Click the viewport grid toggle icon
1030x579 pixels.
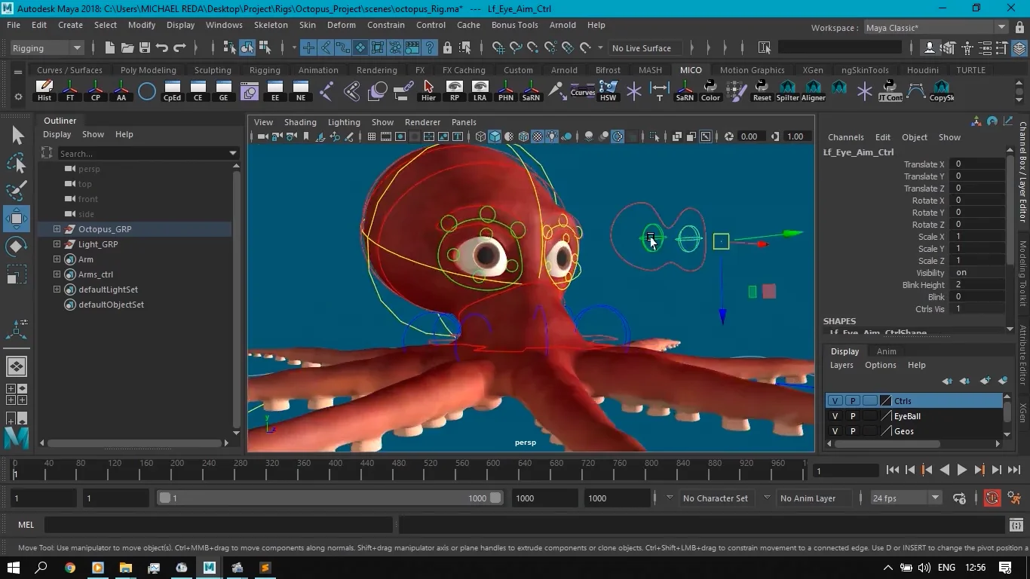pyautogui.click(x=371, y=136)
